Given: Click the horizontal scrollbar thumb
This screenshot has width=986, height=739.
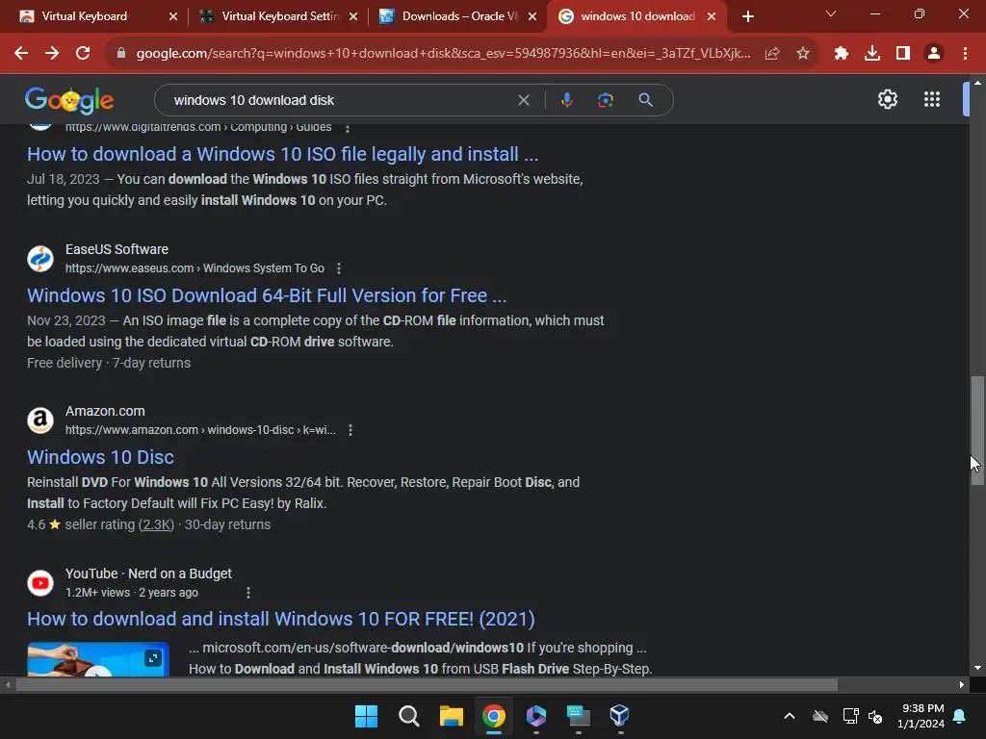Looking at the screenshot, I should point(427,685).
